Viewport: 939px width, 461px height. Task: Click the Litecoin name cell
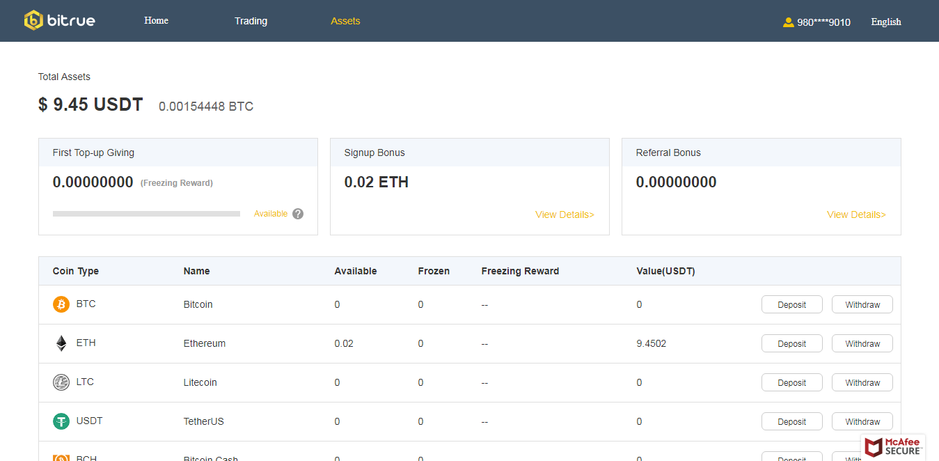point(200,382)
